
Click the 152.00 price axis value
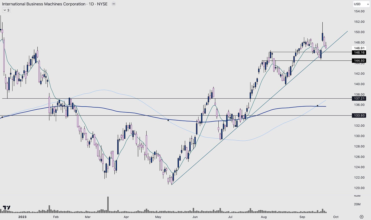tap(359, 22)
